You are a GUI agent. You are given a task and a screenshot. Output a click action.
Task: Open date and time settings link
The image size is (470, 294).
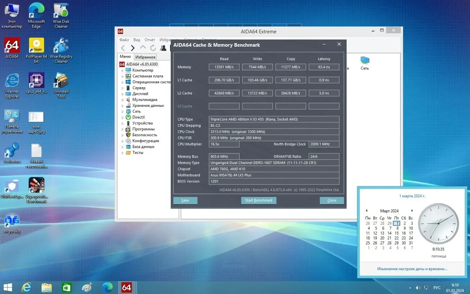point(412,269)
